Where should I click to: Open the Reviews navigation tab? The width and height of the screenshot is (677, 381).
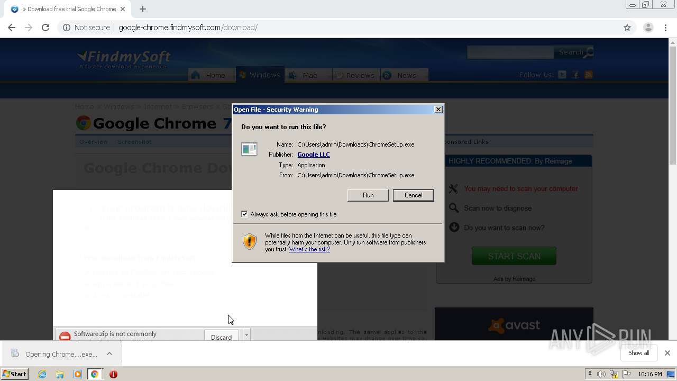356,75
